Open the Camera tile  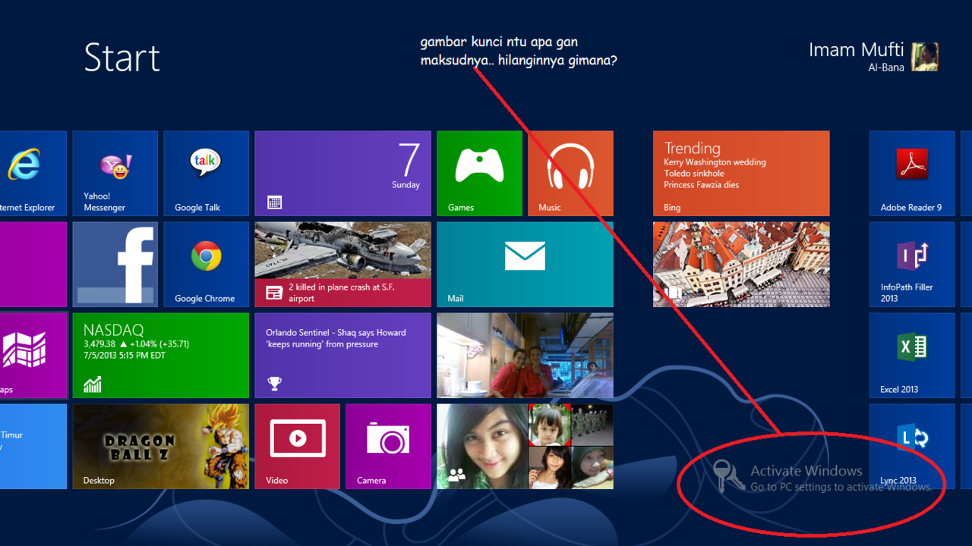(389, 447)
